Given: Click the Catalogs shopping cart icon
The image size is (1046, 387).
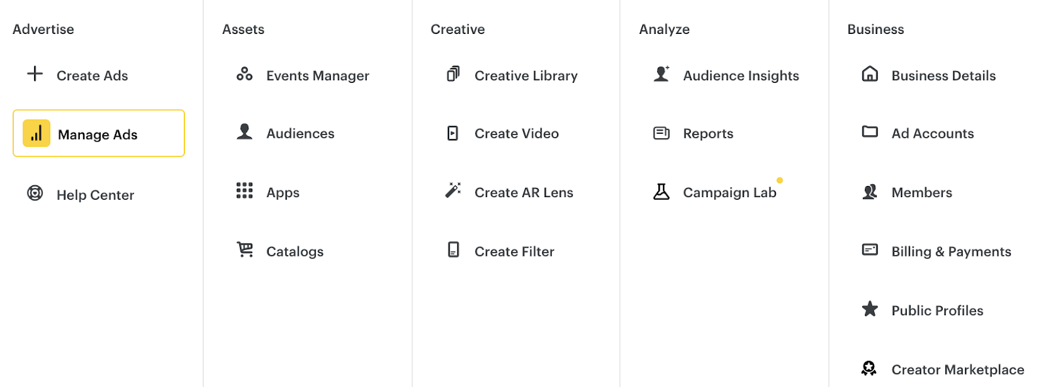Looking at the screenshot, I should pyautogui.click(x=245, y=249).
